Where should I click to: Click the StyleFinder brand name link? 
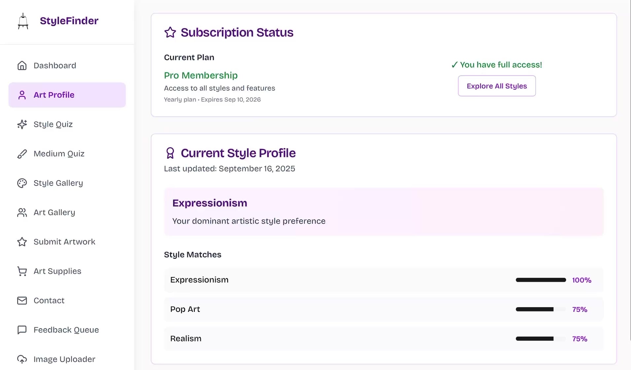69,20
